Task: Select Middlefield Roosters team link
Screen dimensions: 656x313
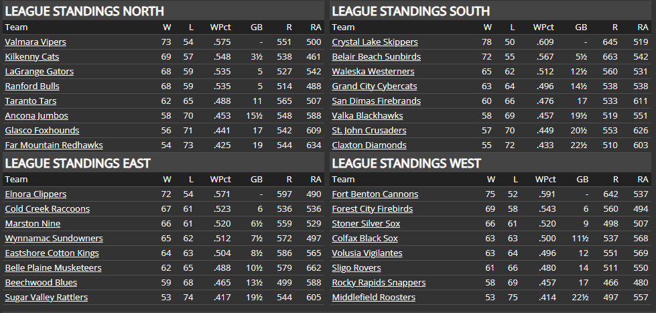Action: click(x=374, y=298)
